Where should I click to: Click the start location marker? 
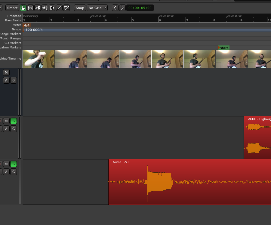[224, 48]
